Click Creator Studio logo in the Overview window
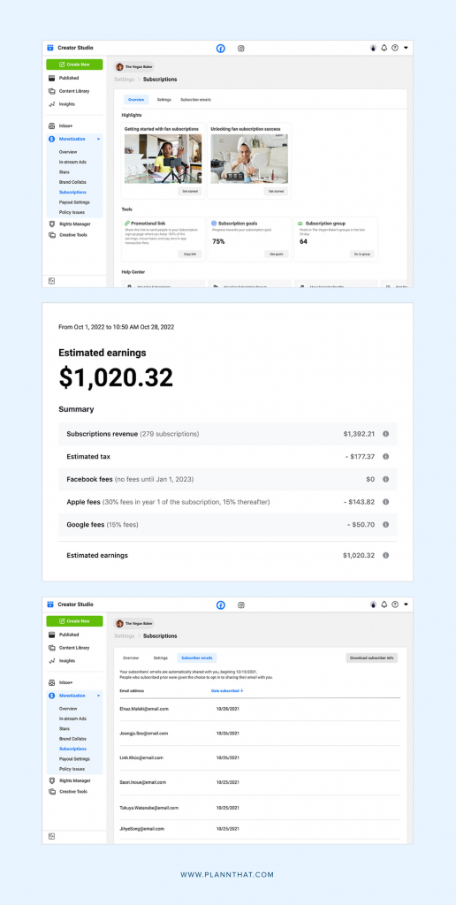Image resolution: width=456 pixels, height=905 pixels. [50, 48]
